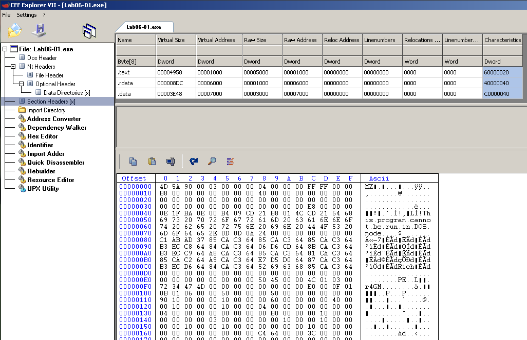Click the colored lines hex toolbar icon
The image size is (527, 340).
pos(230,161)
